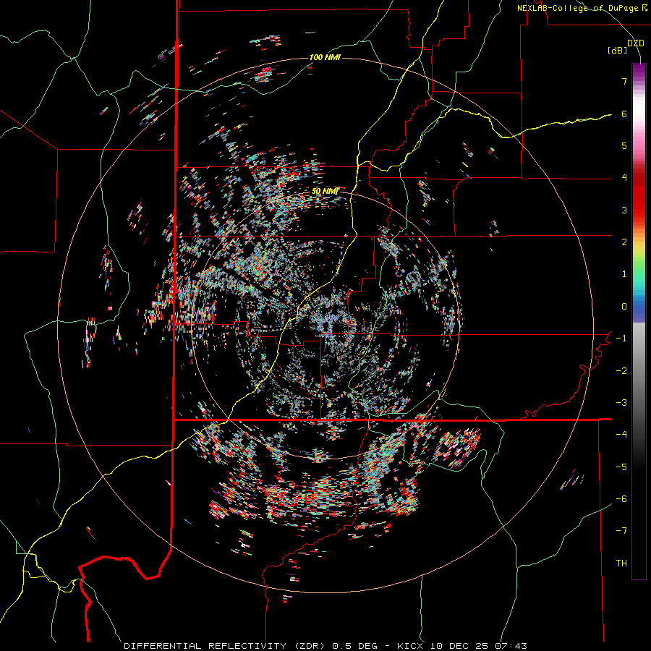This screenshot has width=651, height=651.
Task: Click legend value 7 at top
Action: coord(624,81)
